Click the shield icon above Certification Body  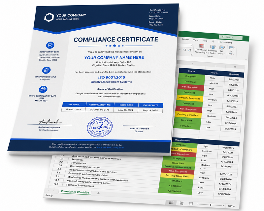pos(50,45)
